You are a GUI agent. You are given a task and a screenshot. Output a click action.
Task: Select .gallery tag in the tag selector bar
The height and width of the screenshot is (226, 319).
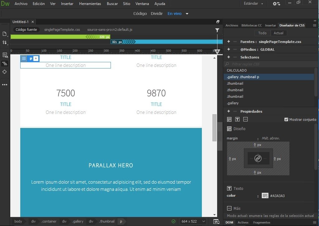[78, 221]
